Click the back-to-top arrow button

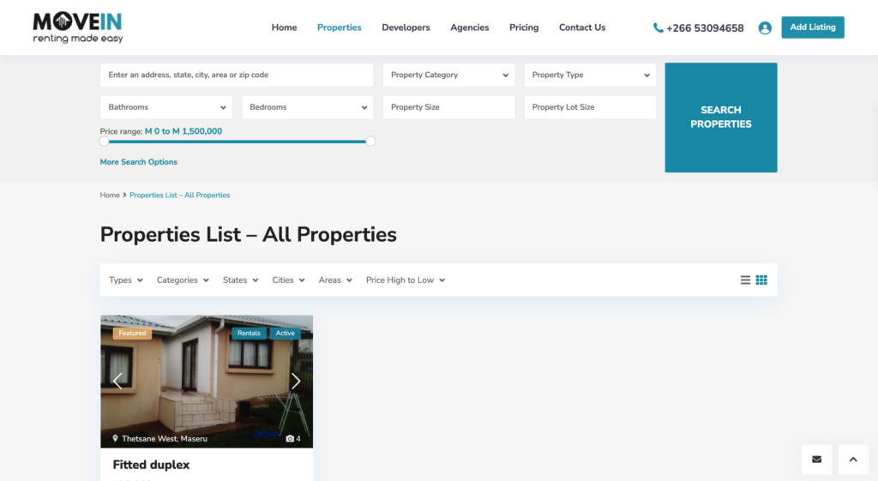coord(853,460)
